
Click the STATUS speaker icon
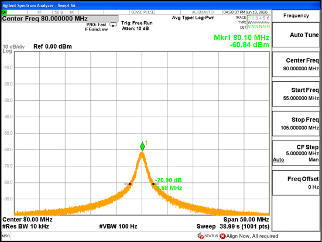[200, 236]
